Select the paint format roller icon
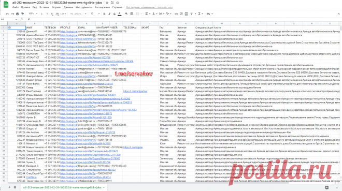The image size is (342, 191). coord(22,14)
